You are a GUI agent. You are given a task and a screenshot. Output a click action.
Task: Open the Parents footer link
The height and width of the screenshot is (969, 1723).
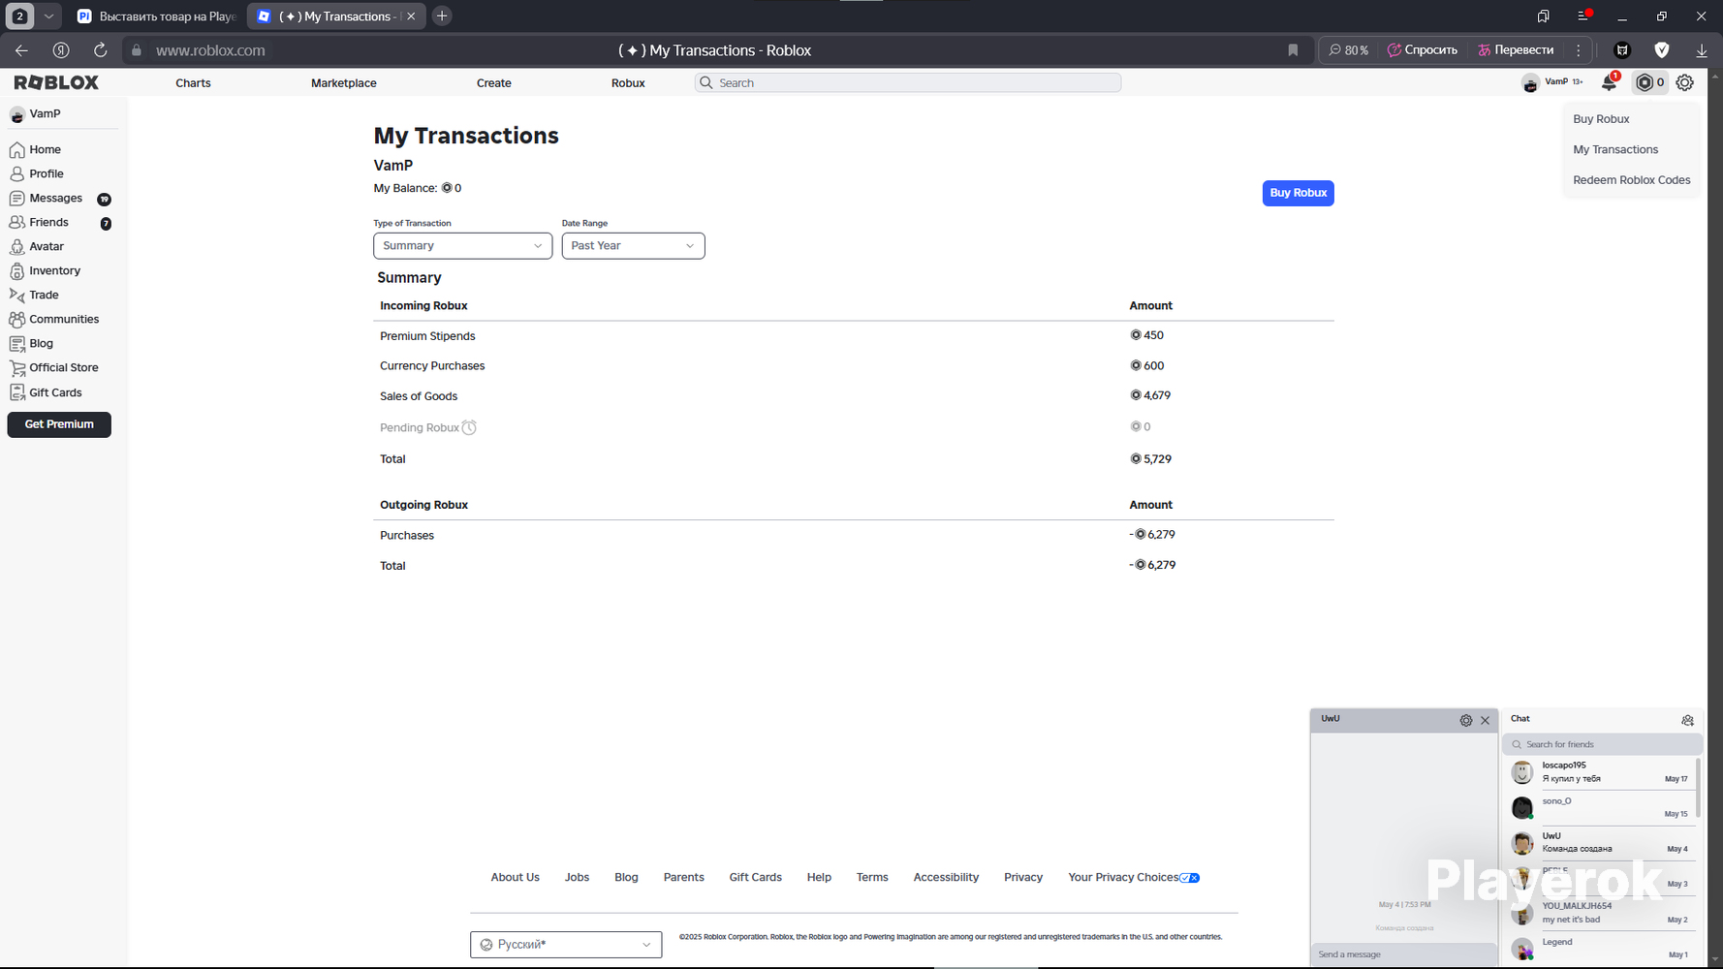683,877
